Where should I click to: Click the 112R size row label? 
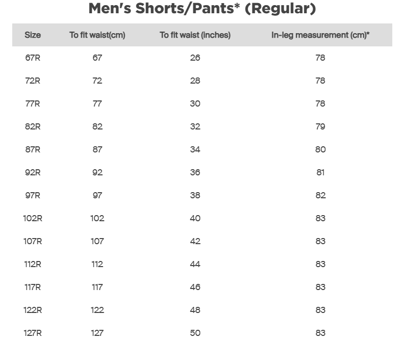click(33, 264)
